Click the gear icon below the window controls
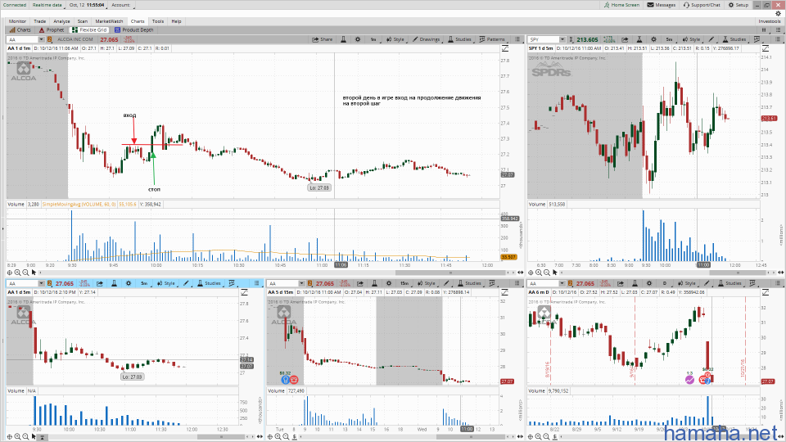 point(778,14)
